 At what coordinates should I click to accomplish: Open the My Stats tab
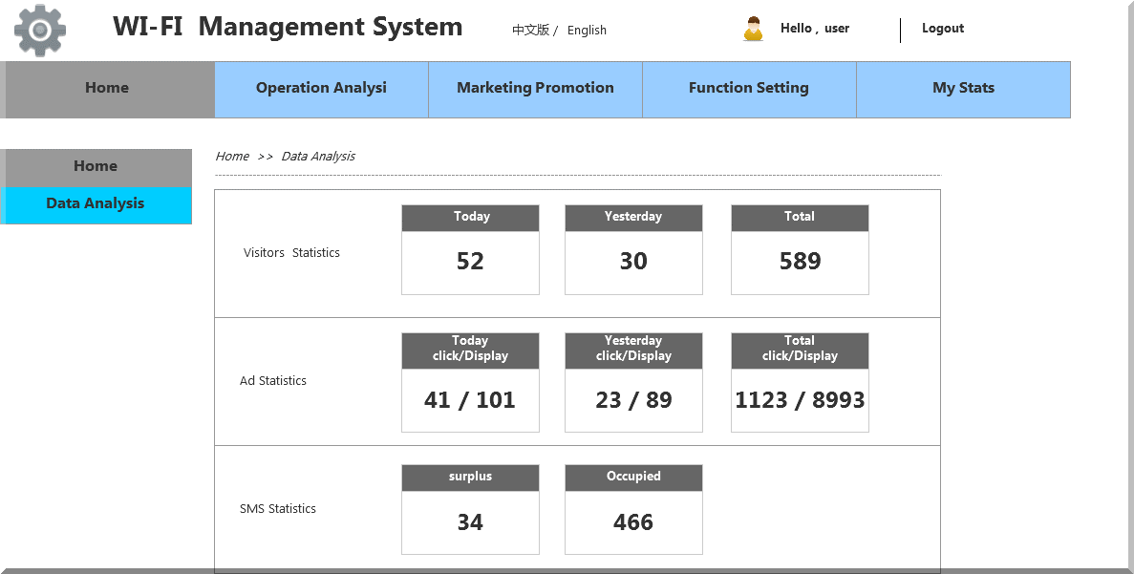[963, 89]
